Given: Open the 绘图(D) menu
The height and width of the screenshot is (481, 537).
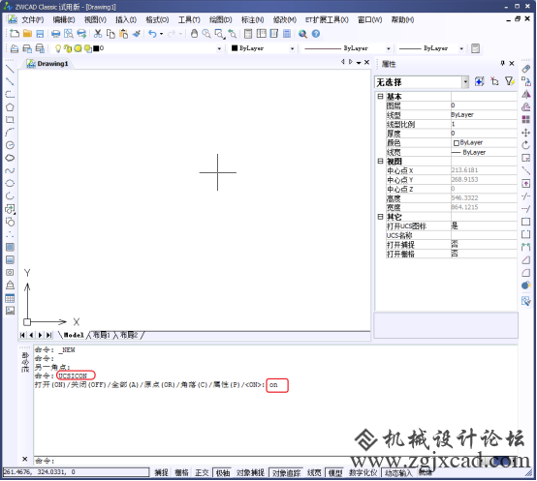Looking at the screenshot, I should click(221, 19).
